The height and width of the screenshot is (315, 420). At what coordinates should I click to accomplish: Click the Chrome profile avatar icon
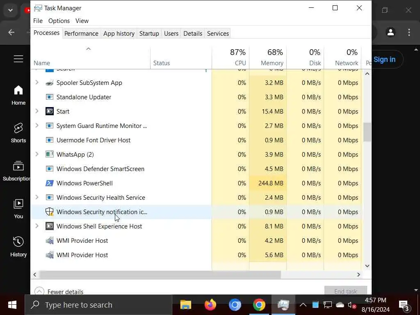[390, 32]
